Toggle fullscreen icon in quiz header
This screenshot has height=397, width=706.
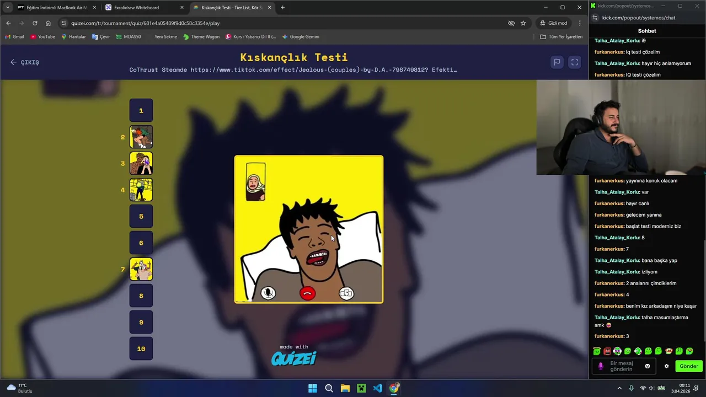pyautogui.click(x=575, y=62)
